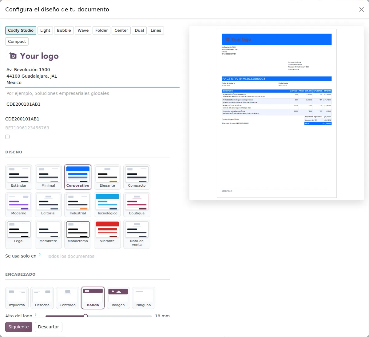Pick the Elegante layout design
This screenshot has width=369, height=337.
click(107, 177)
